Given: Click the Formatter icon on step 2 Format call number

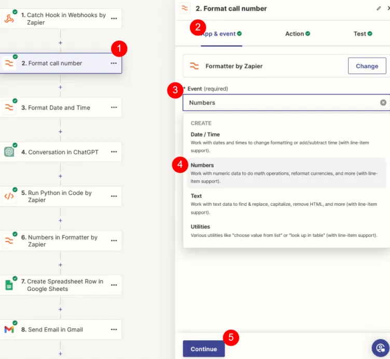Looking at the screenshot, I should 9,63.
